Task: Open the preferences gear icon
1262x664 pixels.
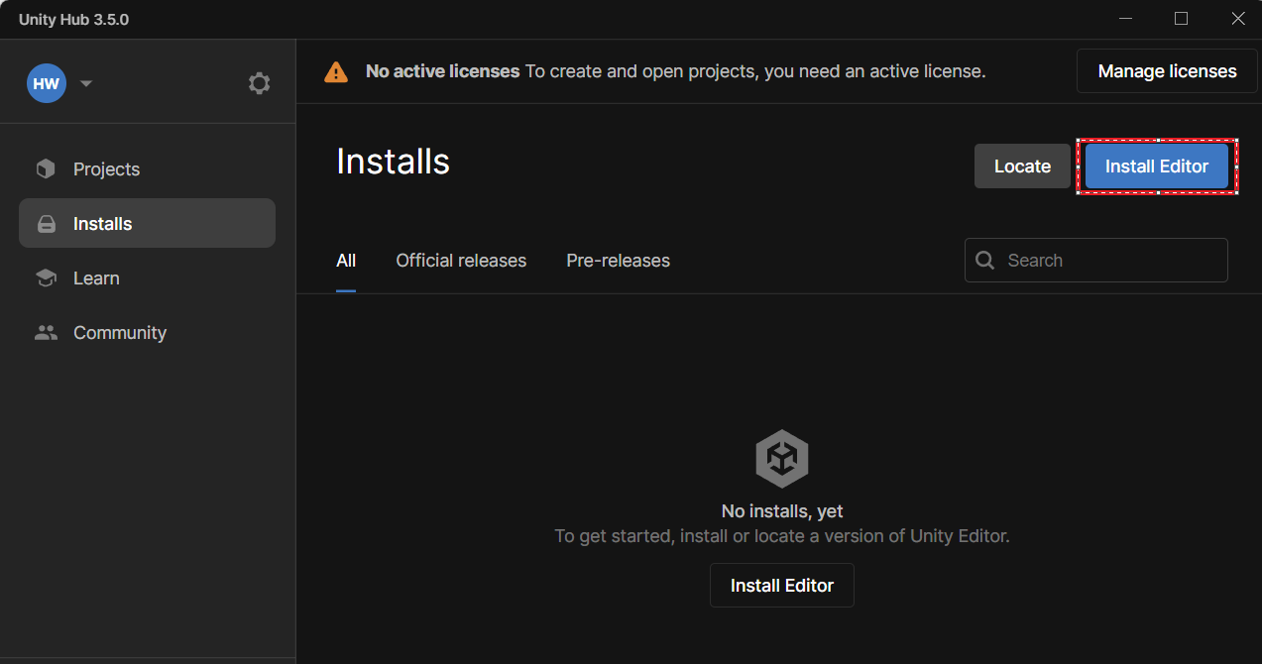Action: pyautogui.click(x=259, y=83)
